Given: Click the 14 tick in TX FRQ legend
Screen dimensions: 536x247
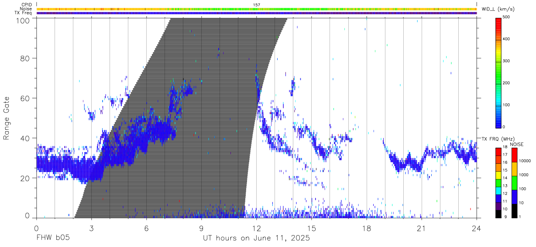Looking at the screenshot, I should (505, 178).
